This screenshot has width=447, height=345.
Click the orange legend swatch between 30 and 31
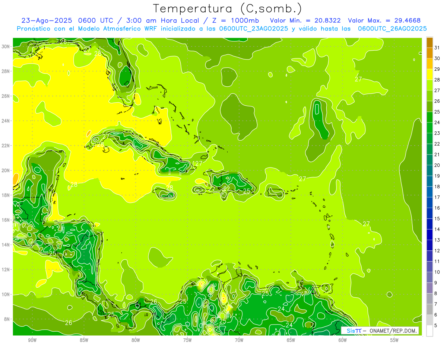[x=429, y=53]
